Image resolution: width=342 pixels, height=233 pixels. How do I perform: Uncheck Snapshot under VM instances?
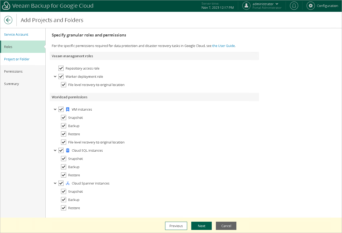(x=64, y=118)
